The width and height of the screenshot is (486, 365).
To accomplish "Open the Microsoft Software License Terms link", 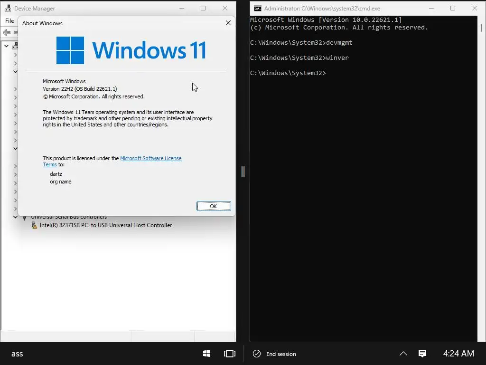I will [150, 158].
